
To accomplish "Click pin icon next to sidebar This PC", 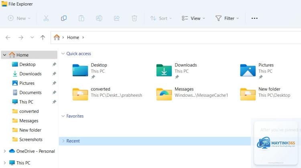I will click(54, 102).
